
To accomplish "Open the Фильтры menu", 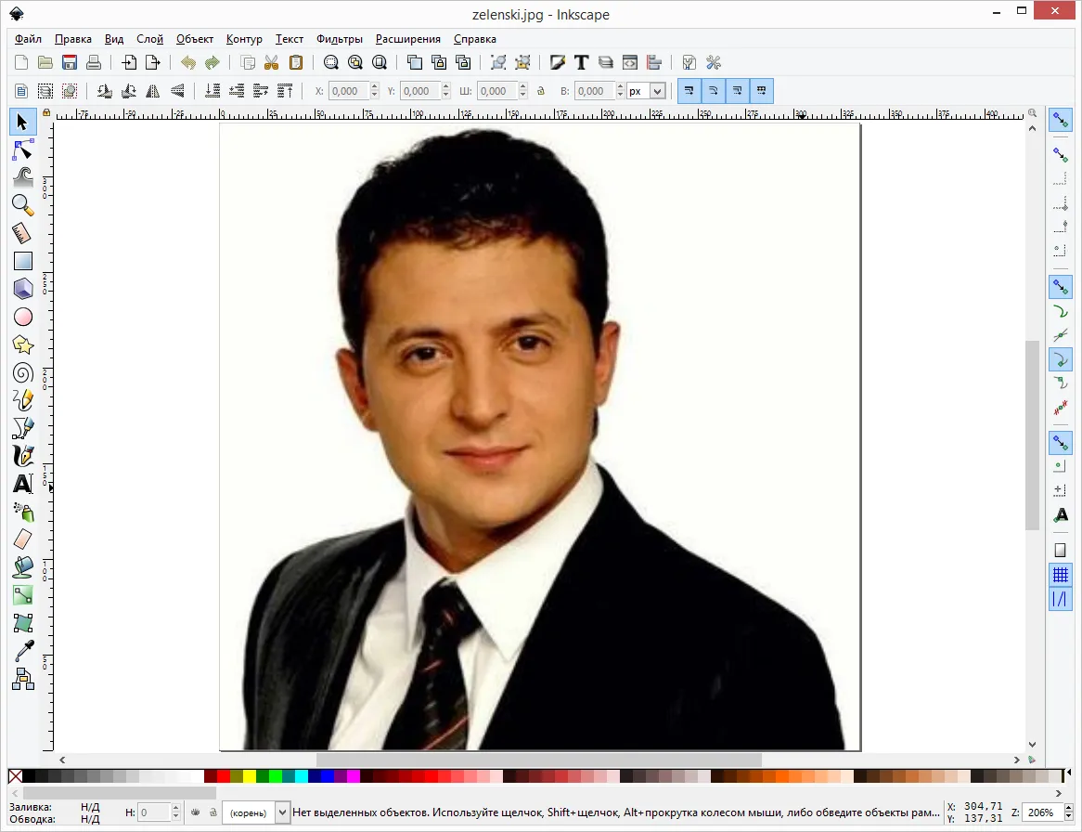I will [339, 39].
